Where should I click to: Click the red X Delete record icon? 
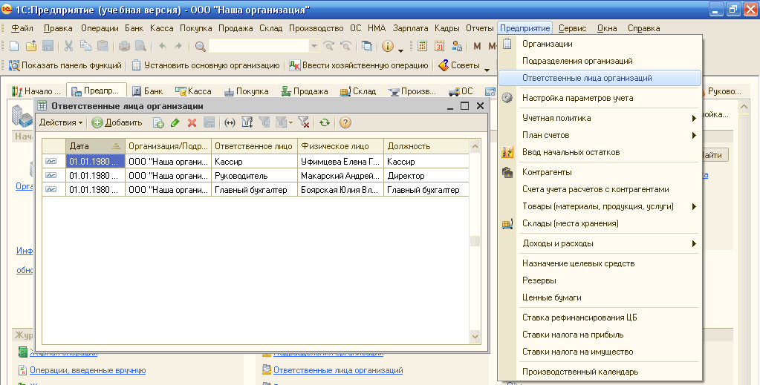point(192,122)
